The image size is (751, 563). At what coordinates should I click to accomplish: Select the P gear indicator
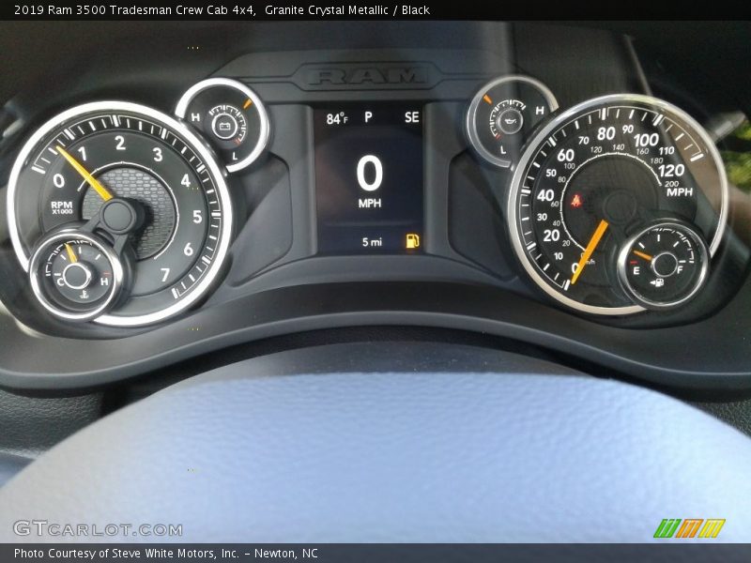[368, 117]
